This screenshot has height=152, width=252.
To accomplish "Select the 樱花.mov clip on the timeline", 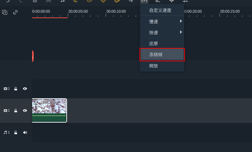I will (50, 110).
